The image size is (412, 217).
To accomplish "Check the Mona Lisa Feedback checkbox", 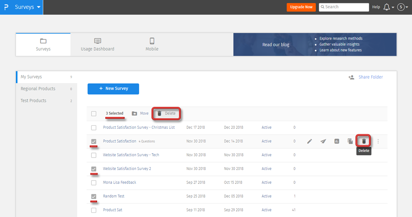I will click(x=94, y=182).
